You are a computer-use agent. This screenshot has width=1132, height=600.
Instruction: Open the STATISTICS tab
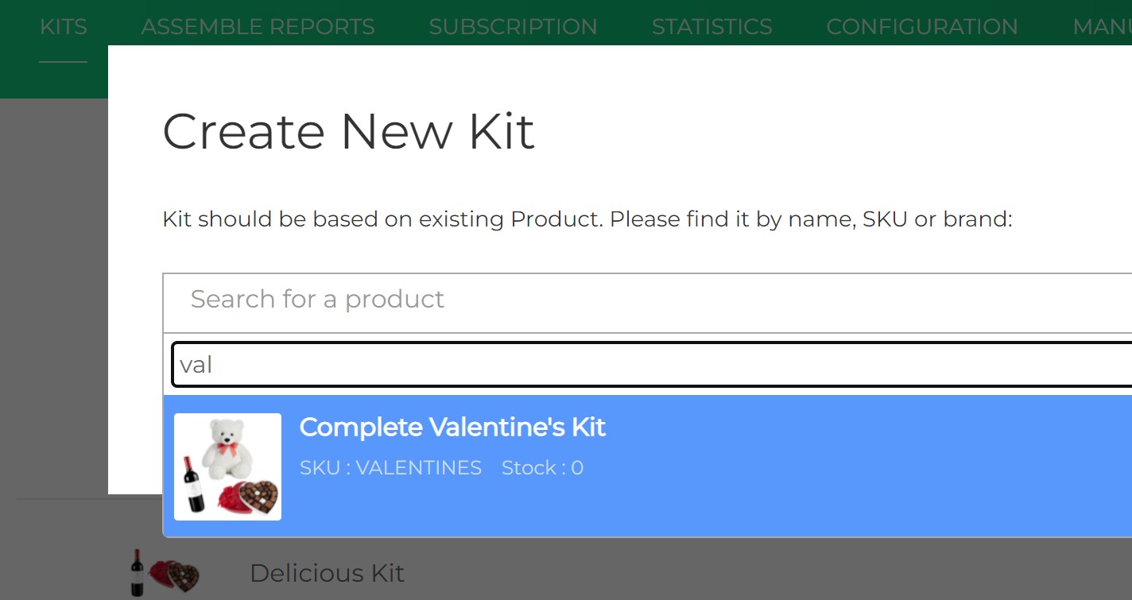click(711, 27)
